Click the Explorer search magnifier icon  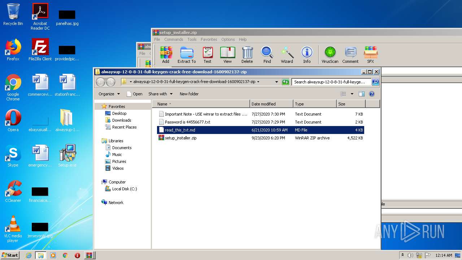pos(375,82)
